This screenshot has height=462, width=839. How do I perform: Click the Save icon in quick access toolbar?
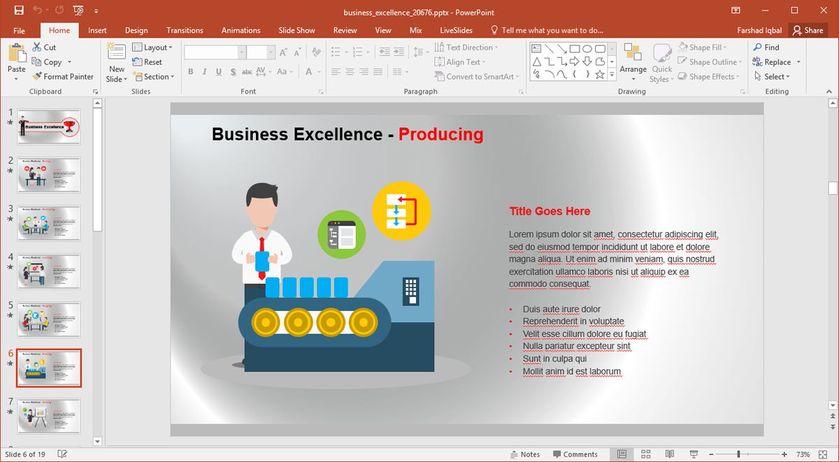19,10
